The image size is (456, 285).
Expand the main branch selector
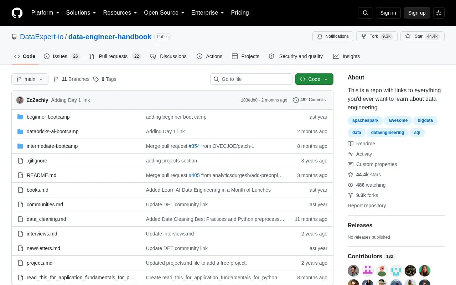point(30,79)
